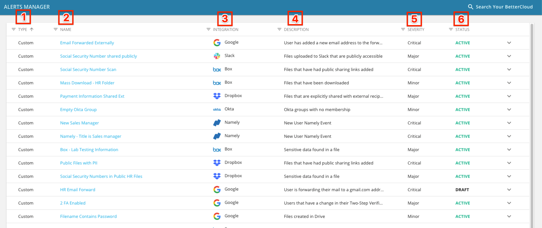Screen dimensions: 542x228
Task: Sort by the Status column header
Action: tap(462, 29)
